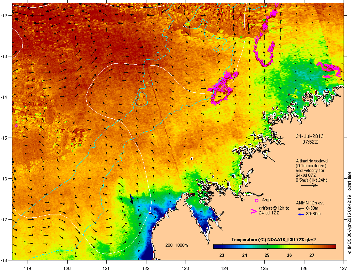Click the longitude axis label 119
The image size is (352, 272).
28,268
